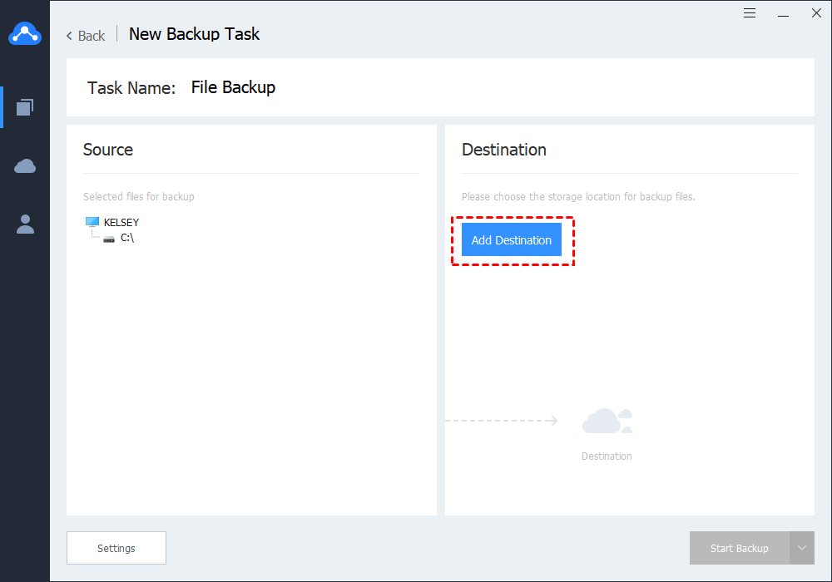Open the Settings button
The image size is (832, 582).
(x=116, y=548)
